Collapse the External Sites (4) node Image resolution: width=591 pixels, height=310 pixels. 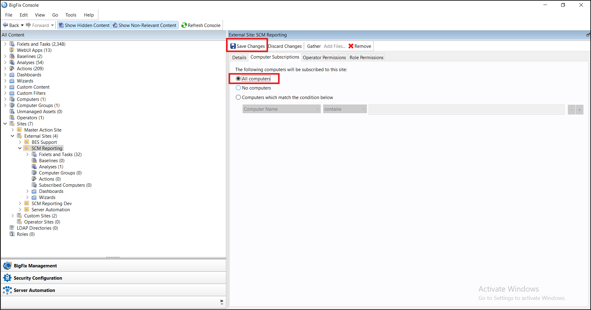pos(13,136)
